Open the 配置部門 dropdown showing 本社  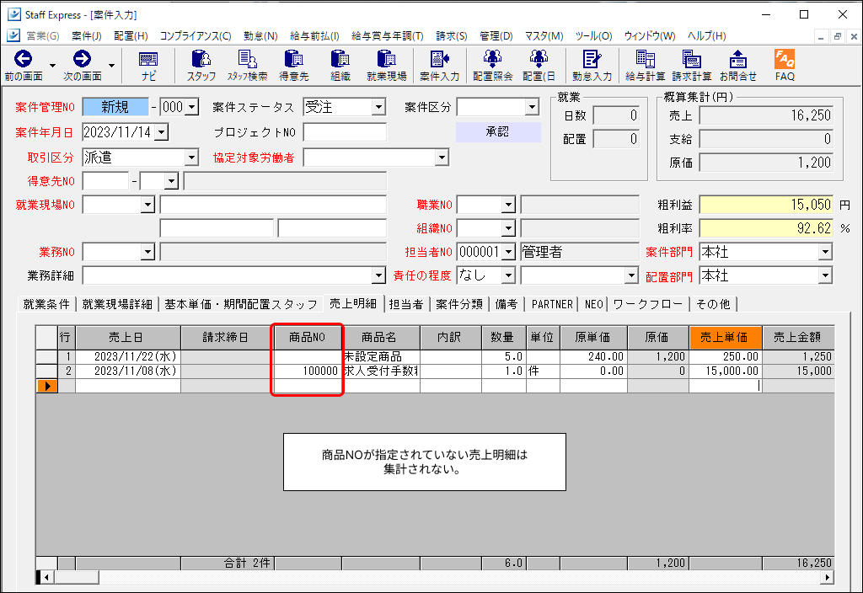tap(825, 275)
